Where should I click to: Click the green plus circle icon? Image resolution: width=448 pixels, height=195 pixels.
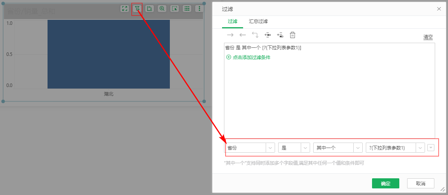[x=229, y=57]
